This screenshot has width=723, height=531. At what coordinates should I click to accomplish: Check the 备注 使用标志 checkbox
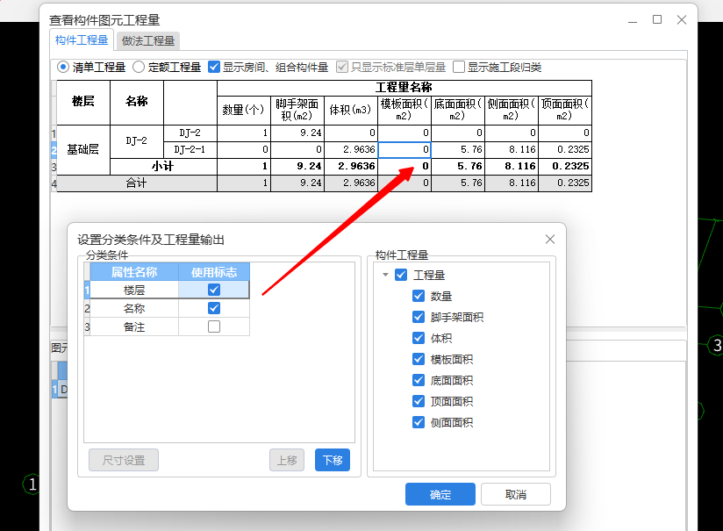point(214,326)
